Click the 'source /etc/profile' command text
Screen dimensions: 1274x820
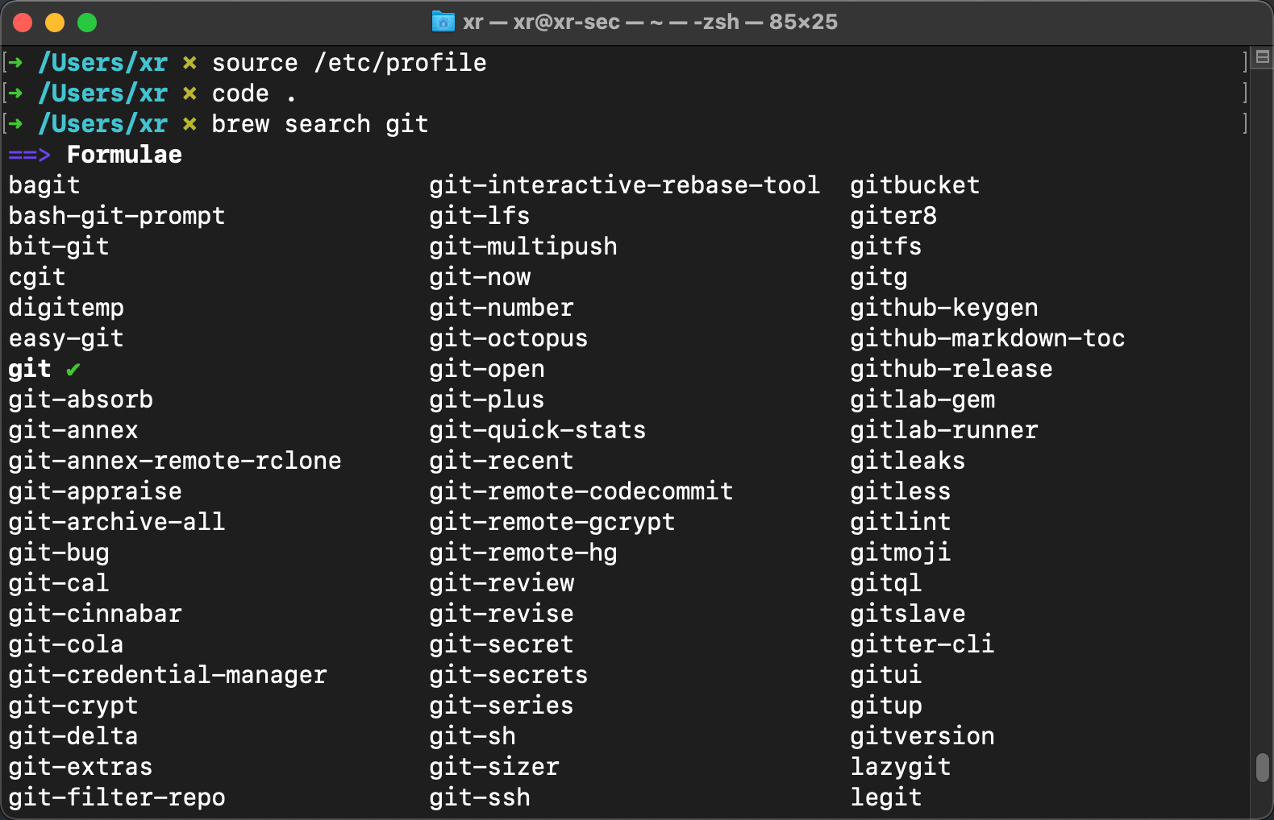[x=349, y=63]
